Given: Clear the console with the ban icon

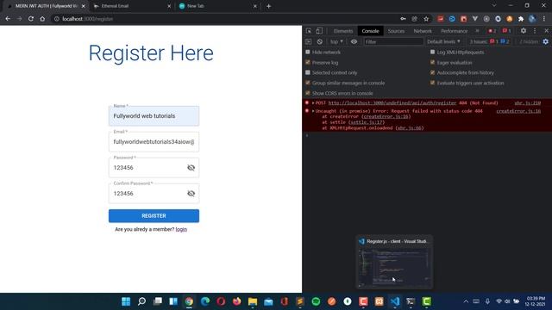Looking at the screenshot, I should tap(320, 41).
